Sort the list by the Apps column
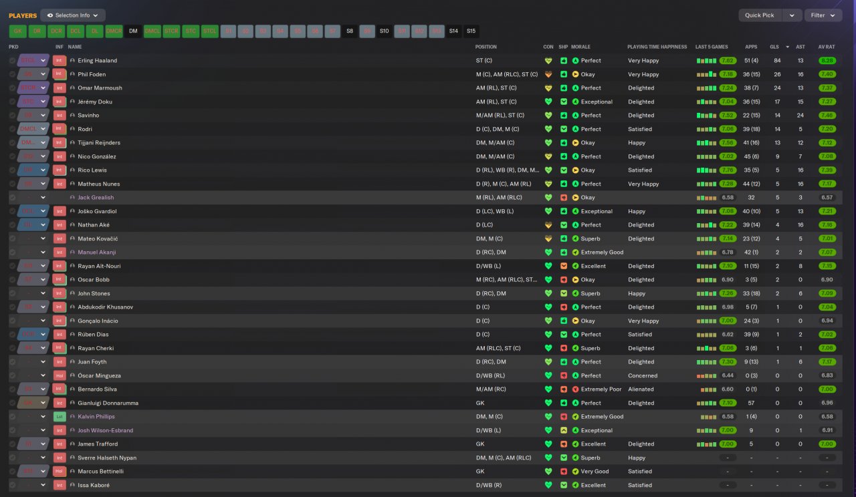The image size is (856, 497). [751, 47]
